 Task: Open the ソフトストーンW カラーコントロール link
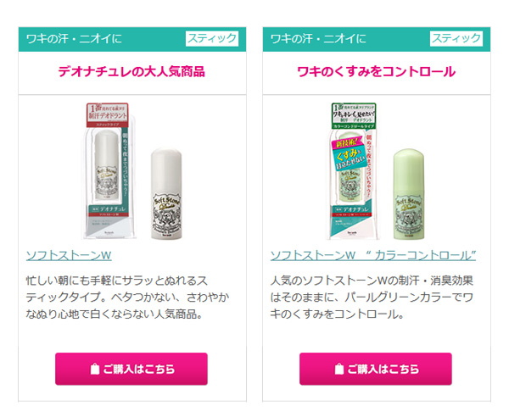click(373, 255)
